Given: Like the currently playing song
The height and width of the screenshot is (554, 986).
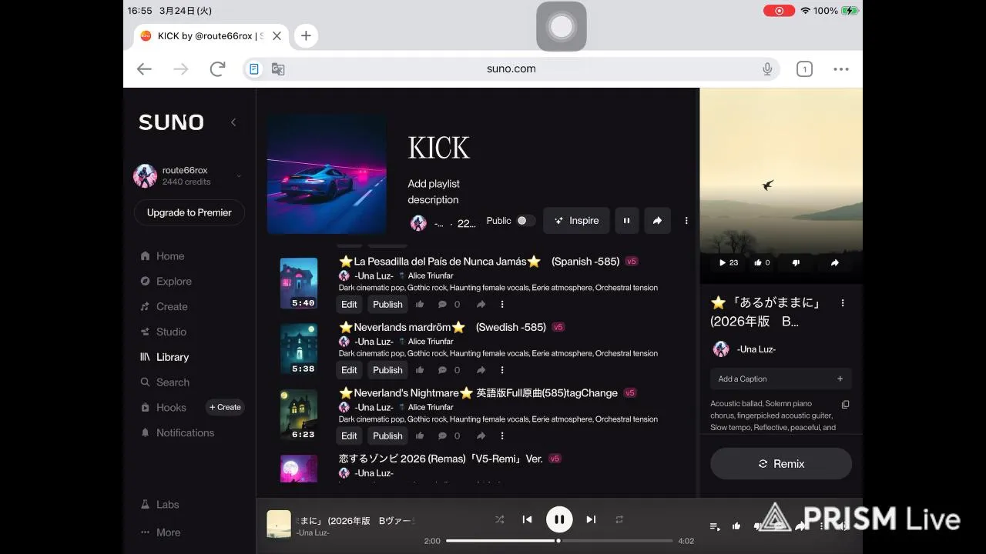Looking at the screenshot, I should 736,526.
